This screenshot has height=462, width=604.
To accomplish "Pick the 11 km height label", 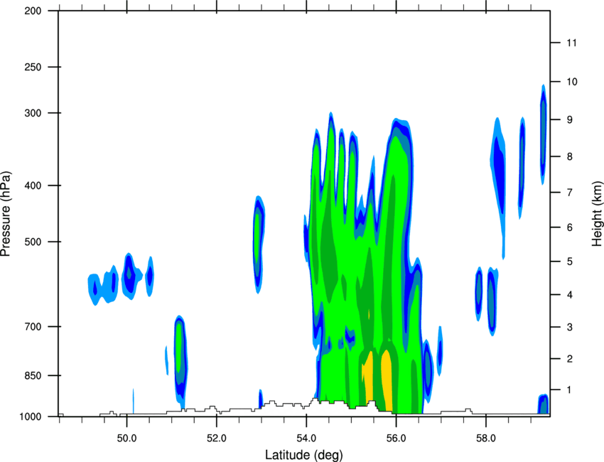I will click(571, 43).
